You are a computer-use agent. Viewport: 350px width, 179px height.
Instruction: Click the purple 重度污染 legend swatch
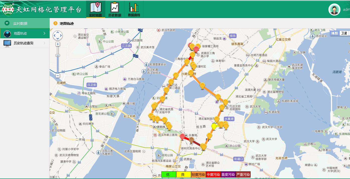pos(228,174)
